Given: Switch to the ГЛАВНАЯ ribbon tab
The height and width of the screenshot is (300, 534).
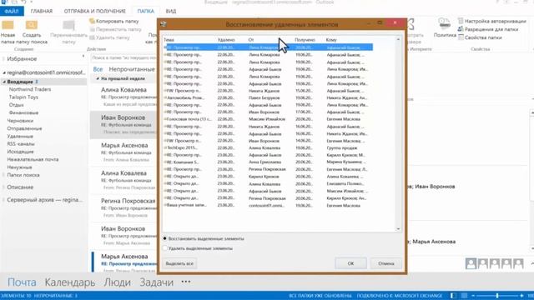Looking at the screenshot, I should point(42,11).
